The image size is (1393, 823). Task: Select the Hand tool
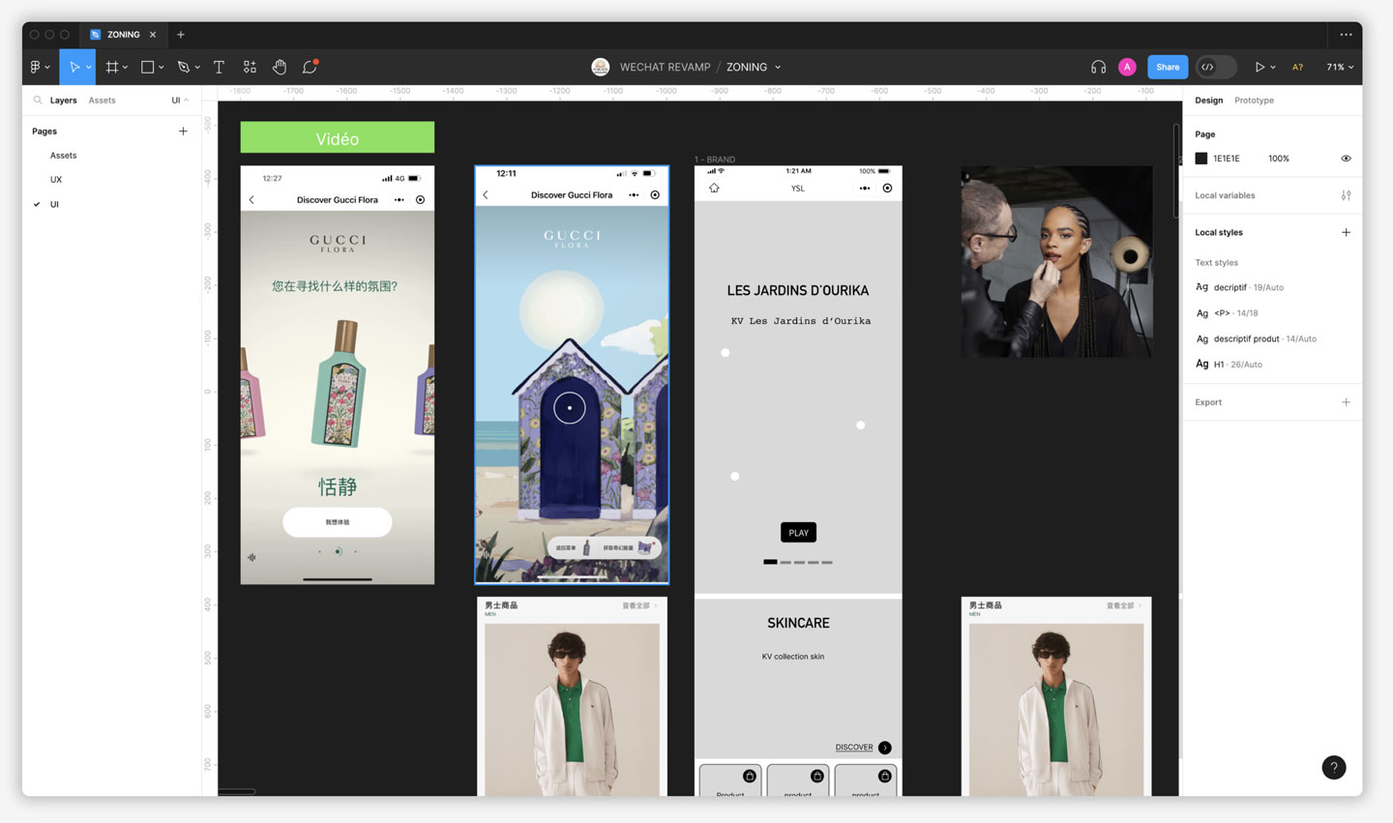pos(280,67)
